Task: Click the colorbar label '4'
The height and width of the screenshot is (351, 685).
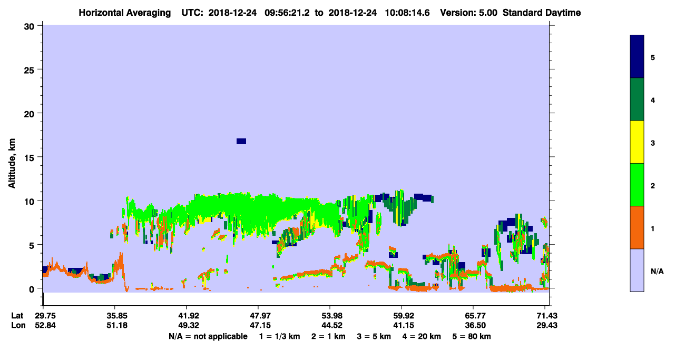Action: click(653, 100)
